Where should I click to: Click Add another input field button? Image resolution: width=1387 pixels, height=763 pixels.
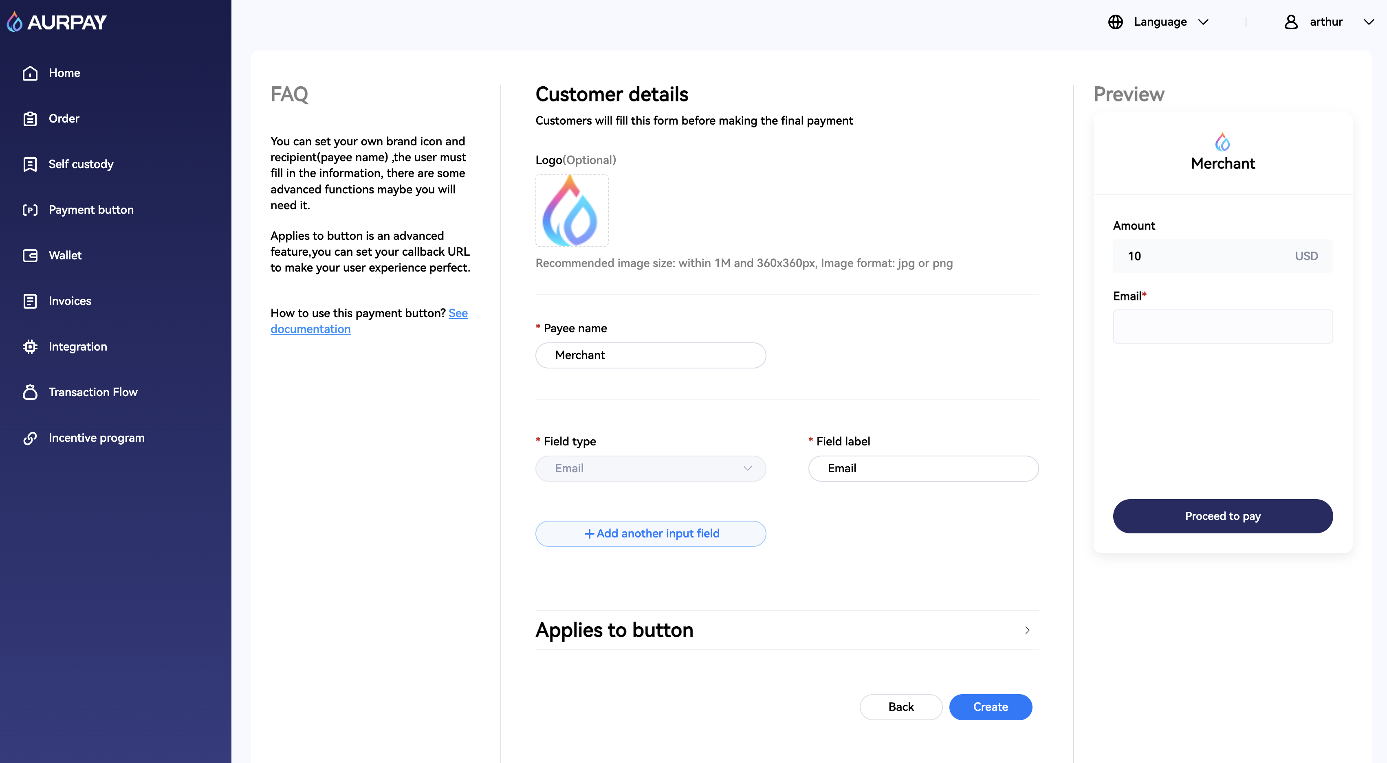[650, 533]
